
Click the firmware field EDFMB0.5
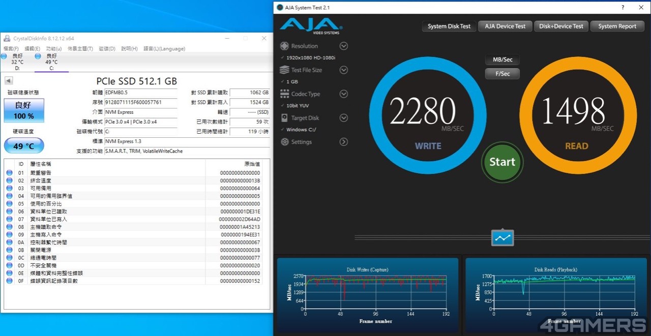(x=141, y=93)
